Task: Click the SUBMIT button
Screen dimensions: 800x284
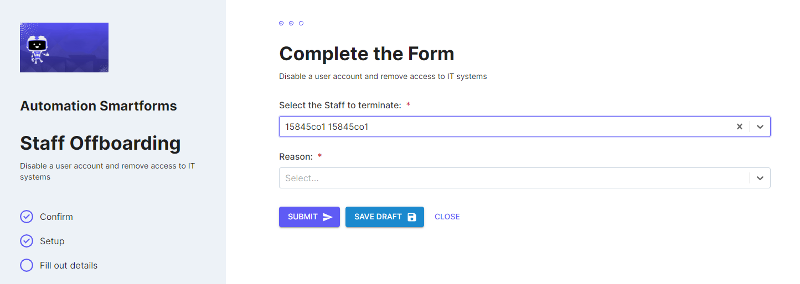Action: click(x=309, y=217)
